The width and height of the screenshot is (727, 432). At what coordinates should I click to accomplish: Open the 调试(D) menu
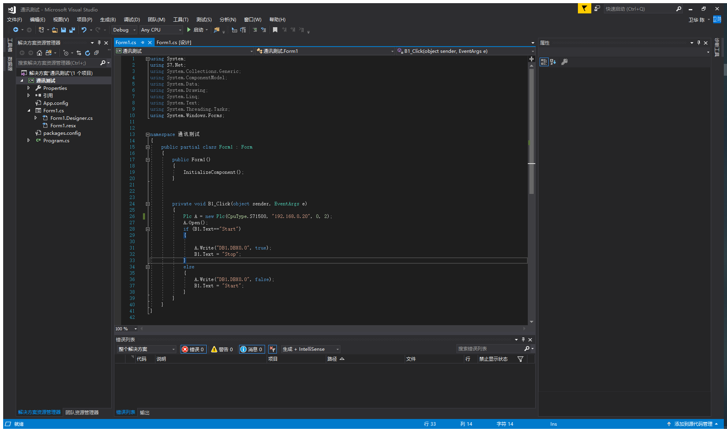[x=132, y=19]
